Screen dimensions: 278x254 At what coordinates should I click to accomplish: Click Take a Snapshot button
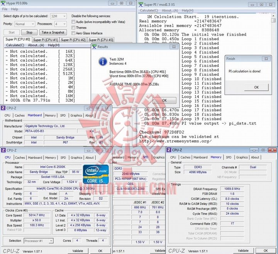(x=53, y=32)
